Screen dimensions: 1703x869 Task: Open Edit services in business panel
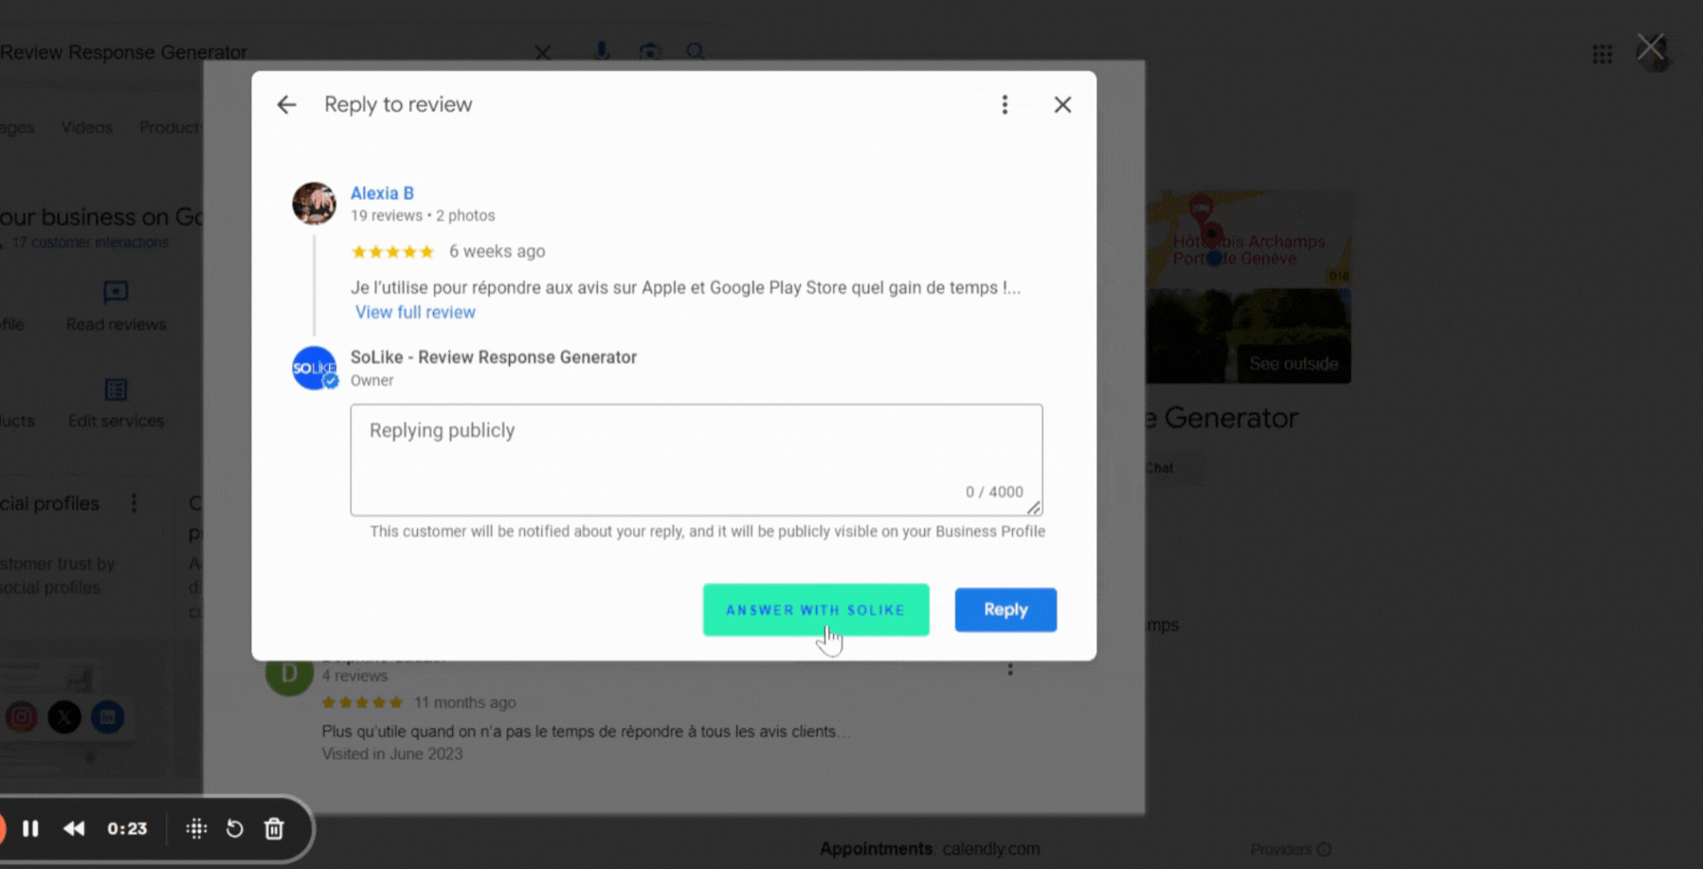116,403
